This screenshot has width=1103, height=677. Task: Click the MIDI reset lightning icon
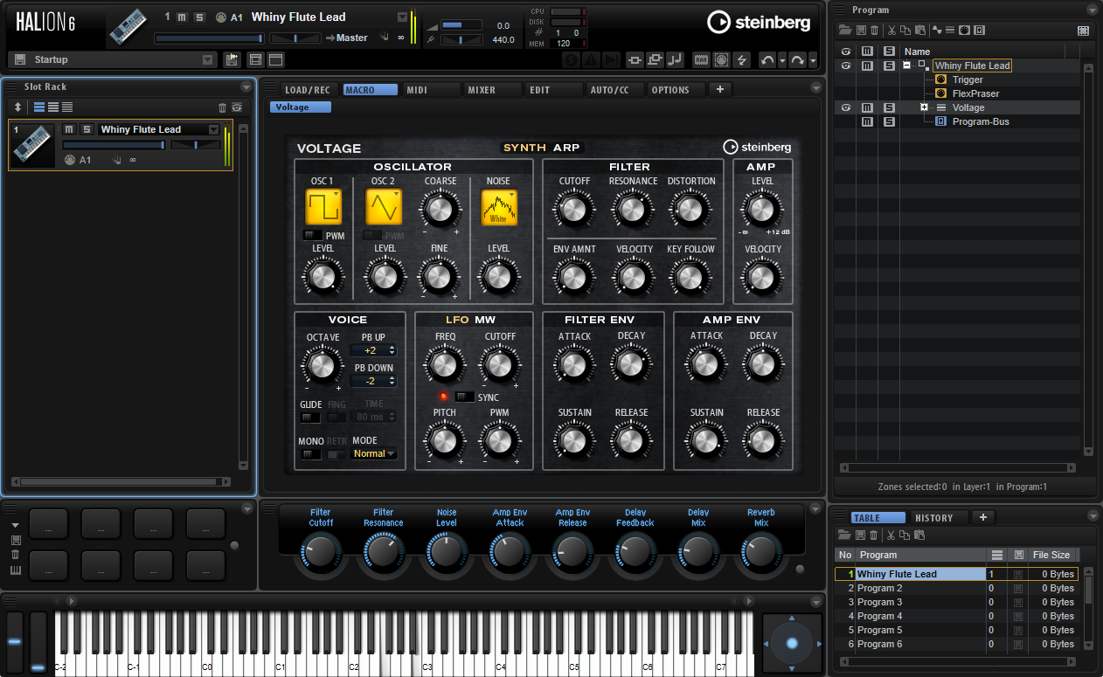coord(743,59)
